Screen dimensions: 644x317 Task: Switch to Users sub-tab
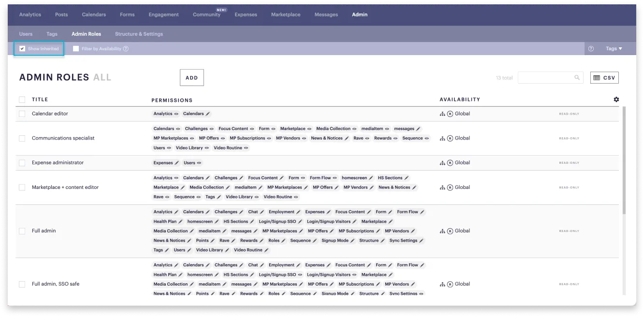click(x=26, y=34)
